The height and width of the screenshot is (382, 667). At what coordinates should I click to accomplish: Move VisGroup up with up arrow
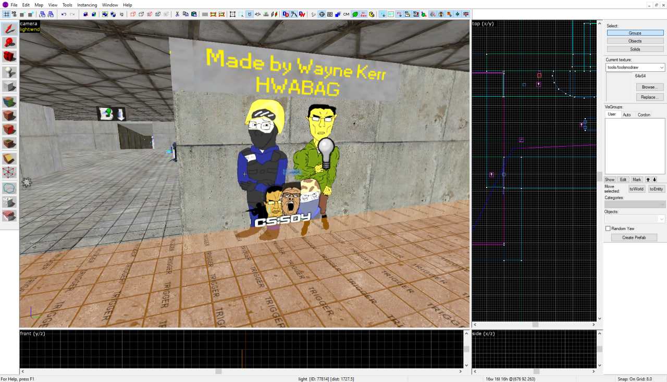648,180
